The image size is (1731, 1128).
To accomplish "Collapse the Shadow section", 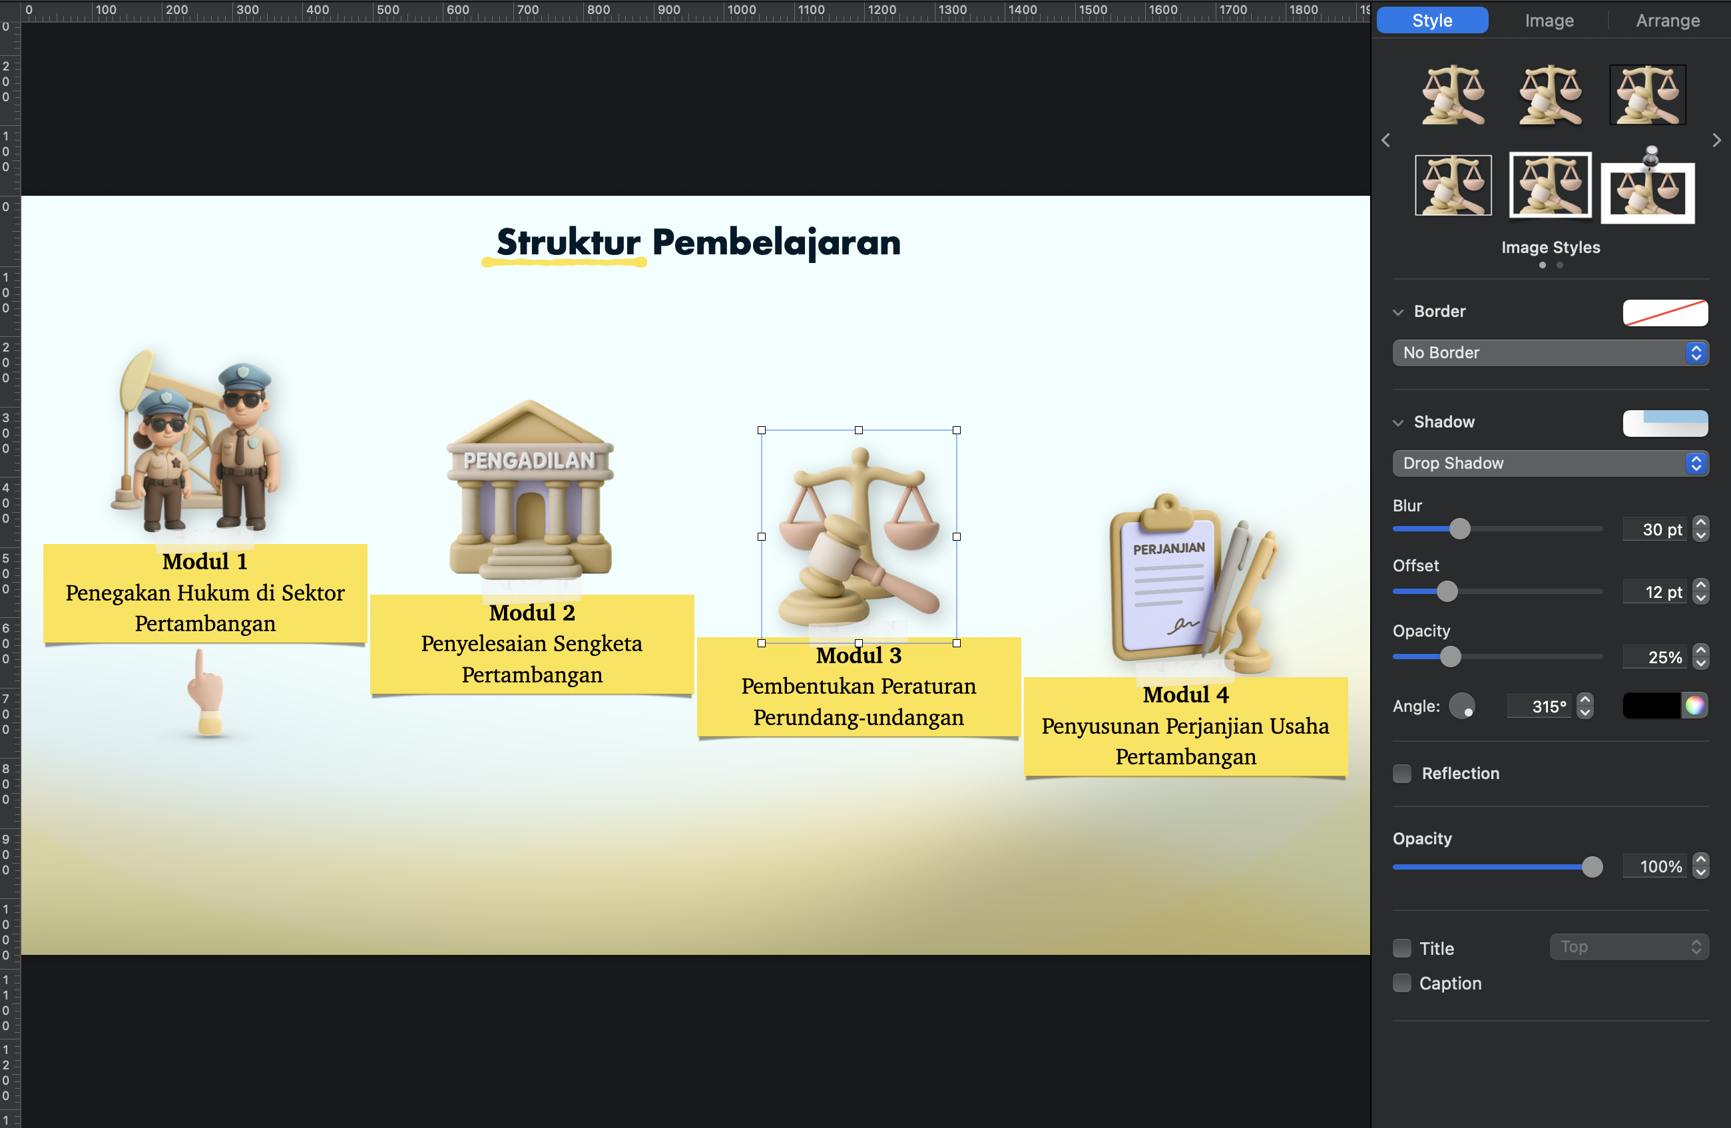I will point(1398,423).
